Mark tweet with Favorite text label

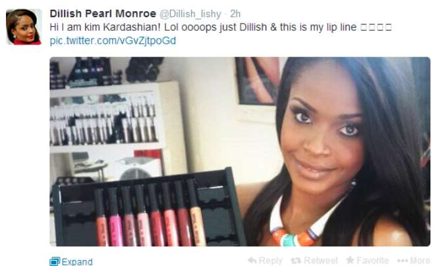(372, 261)
